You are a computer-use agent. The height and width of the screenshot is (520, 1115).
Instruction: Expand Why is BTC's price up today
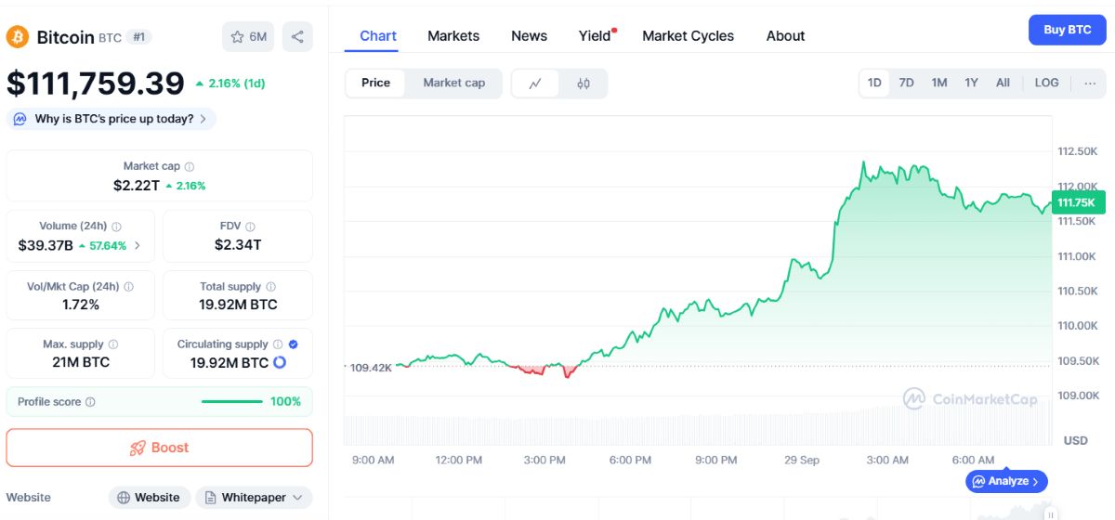click(111, 119)
